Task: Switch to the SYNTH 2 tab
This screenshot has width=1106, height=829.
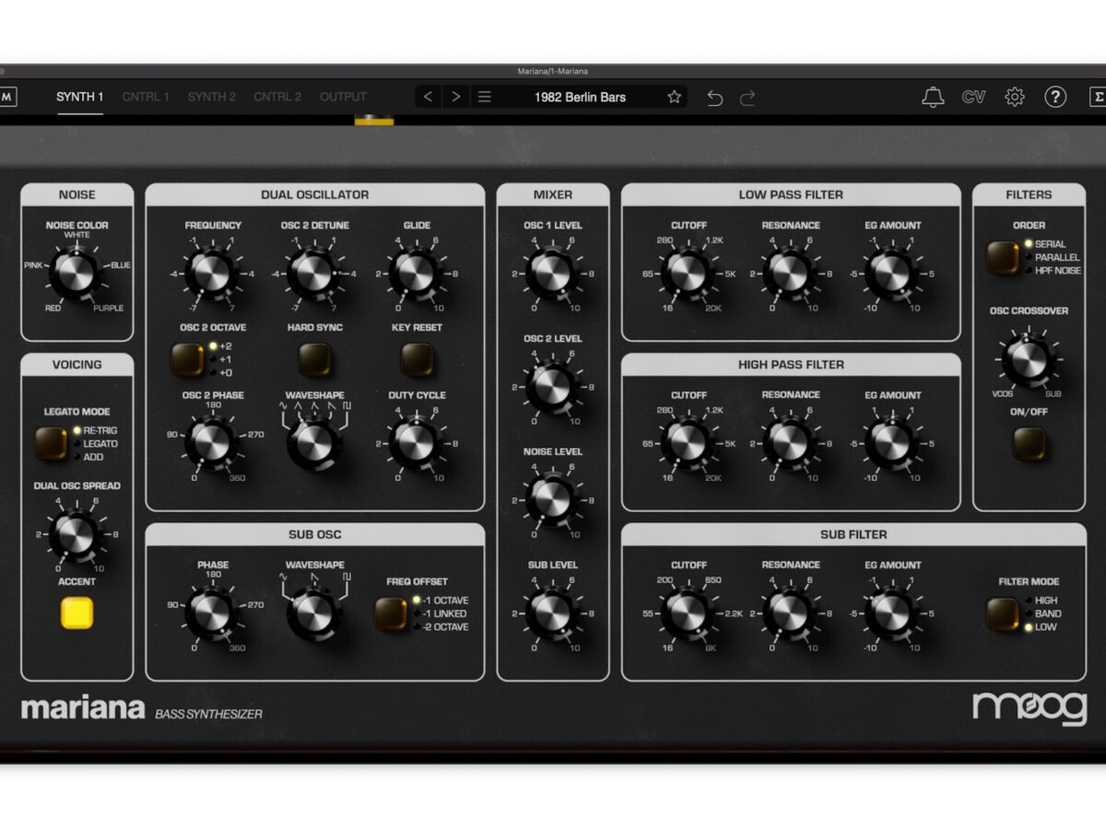Action: pyautogui.click(x=211, y=97)
